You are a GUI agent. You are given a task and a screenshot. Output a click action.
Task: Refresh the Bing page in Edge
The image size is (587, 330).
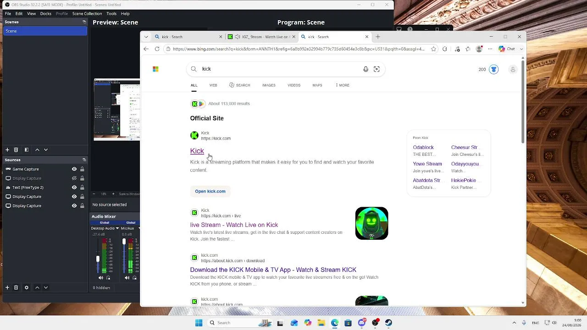[157, 49]
